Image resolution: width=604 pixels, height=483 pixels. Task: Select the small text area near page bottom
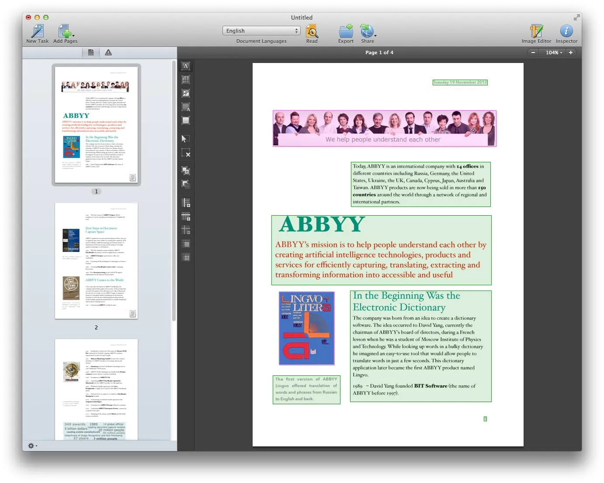point(485,419)
